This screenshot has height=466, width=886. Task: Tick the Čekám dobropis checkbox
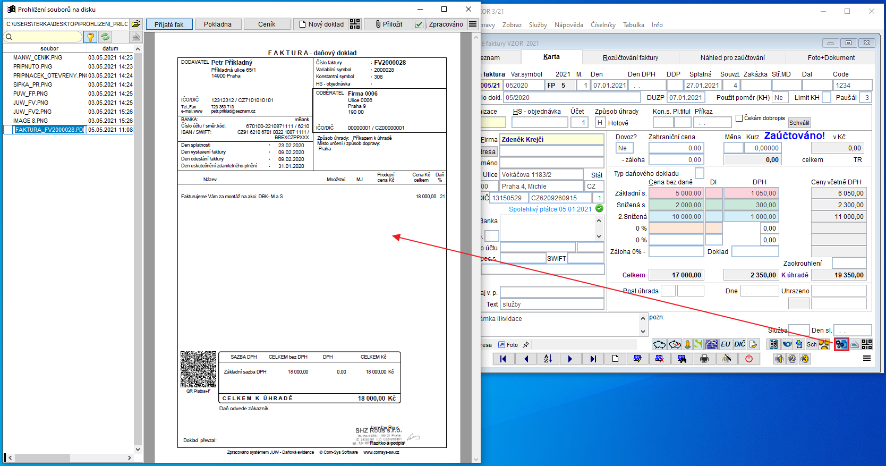(x=739, y=118)
